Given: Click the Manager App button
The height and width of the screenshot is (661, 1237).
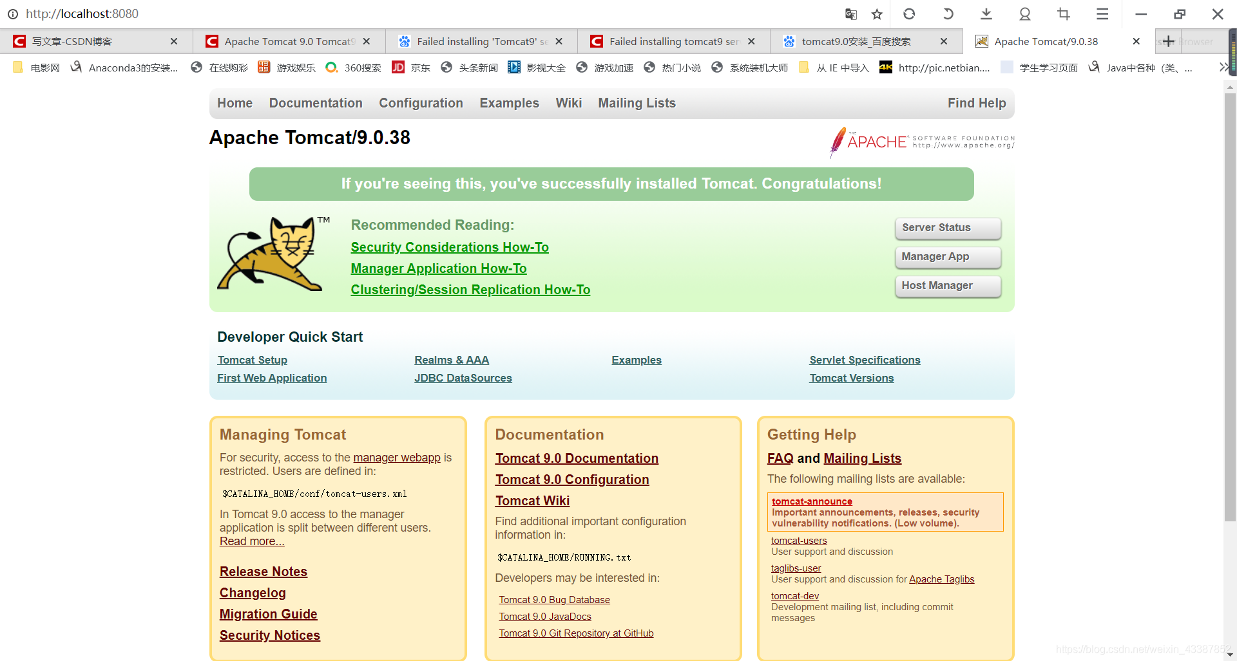Looking at the screenshot, I should click(x=948, y=257).
